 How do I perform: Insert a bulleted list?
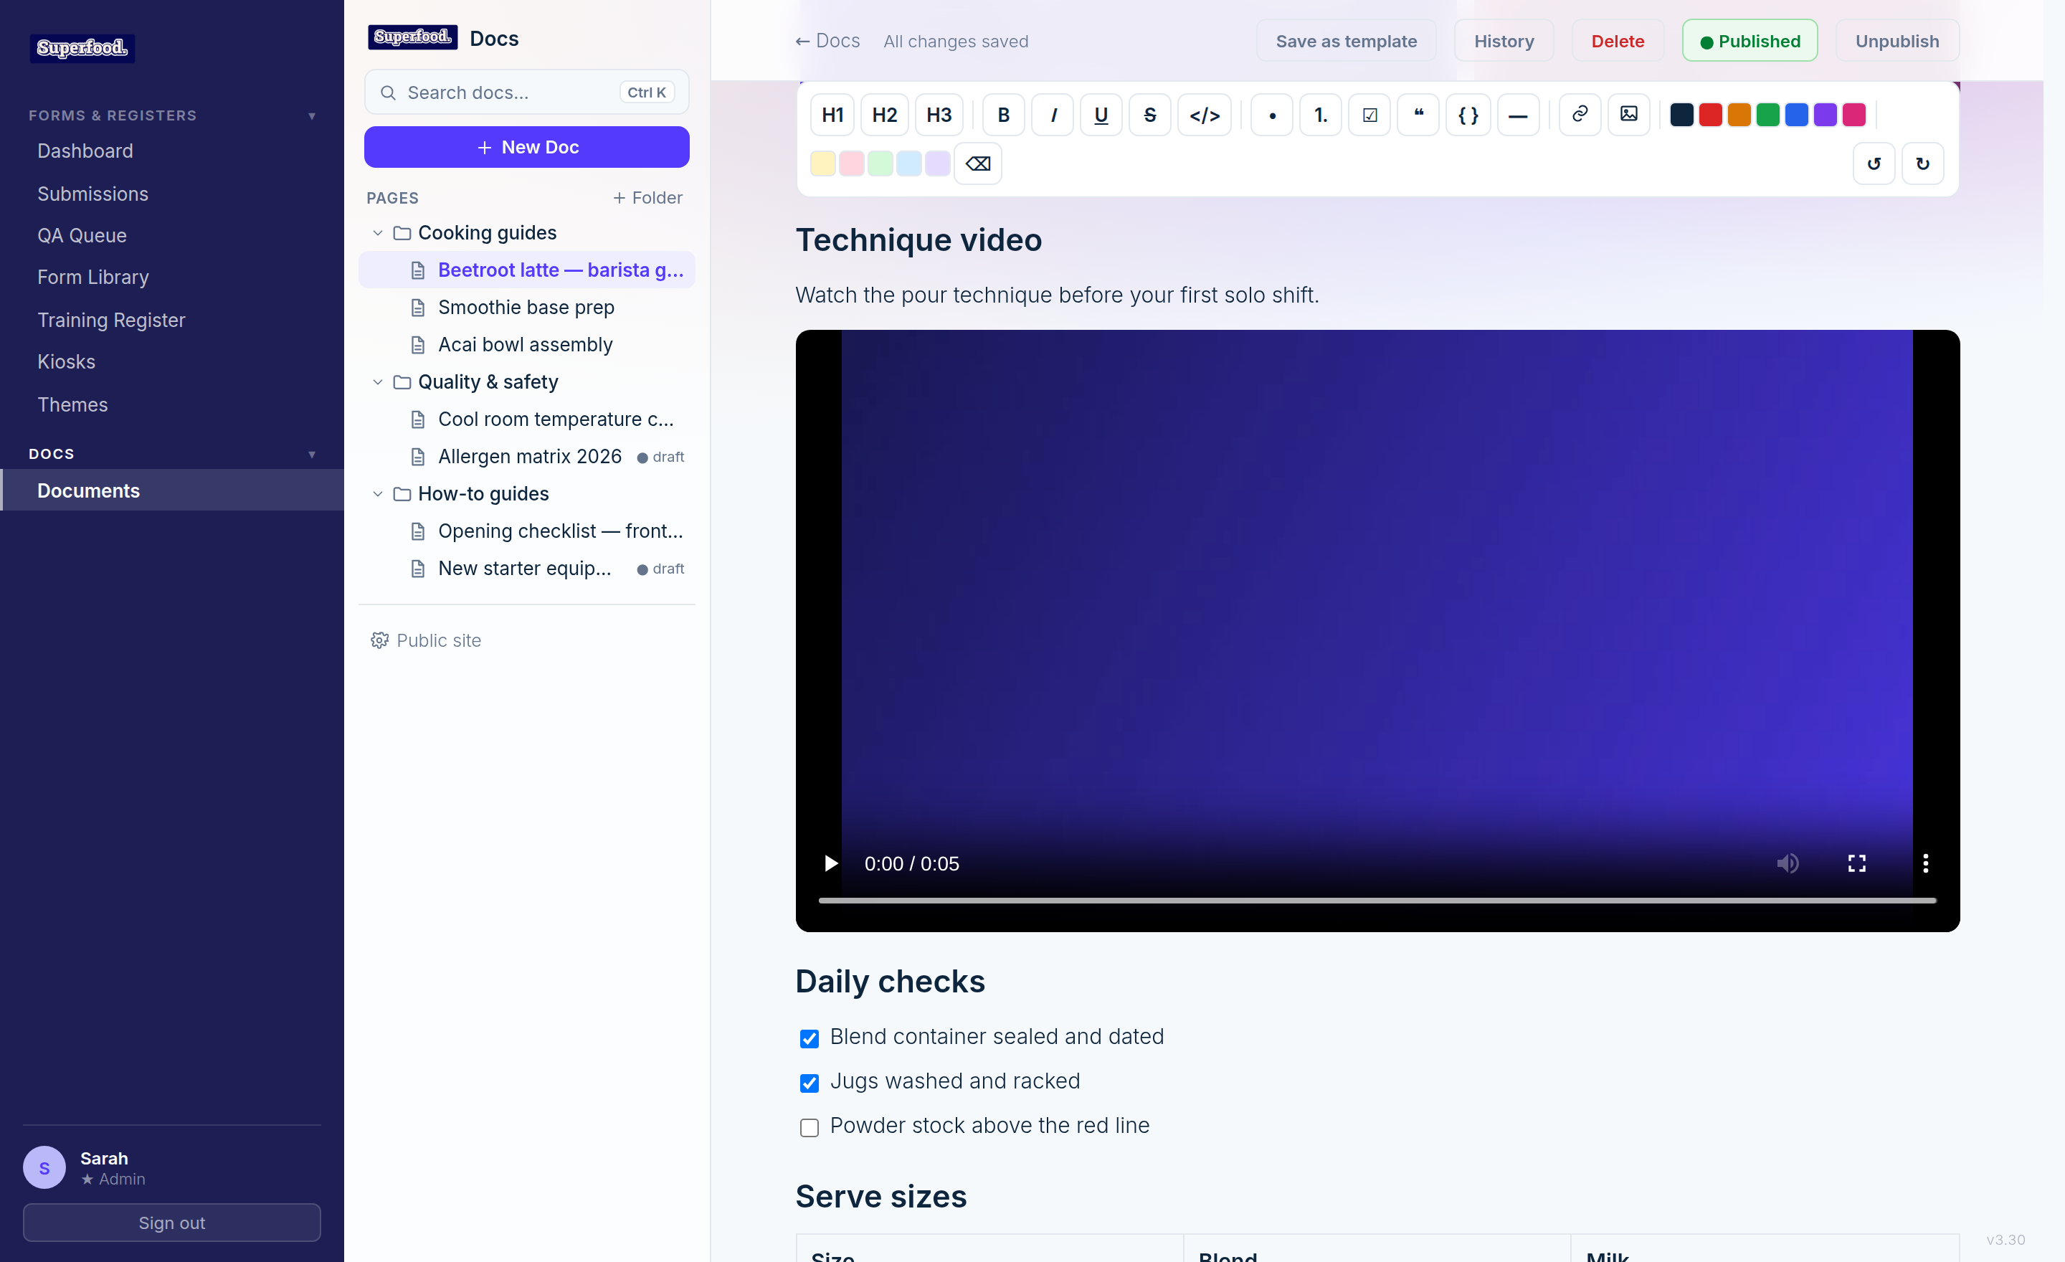pos(1272,115)
